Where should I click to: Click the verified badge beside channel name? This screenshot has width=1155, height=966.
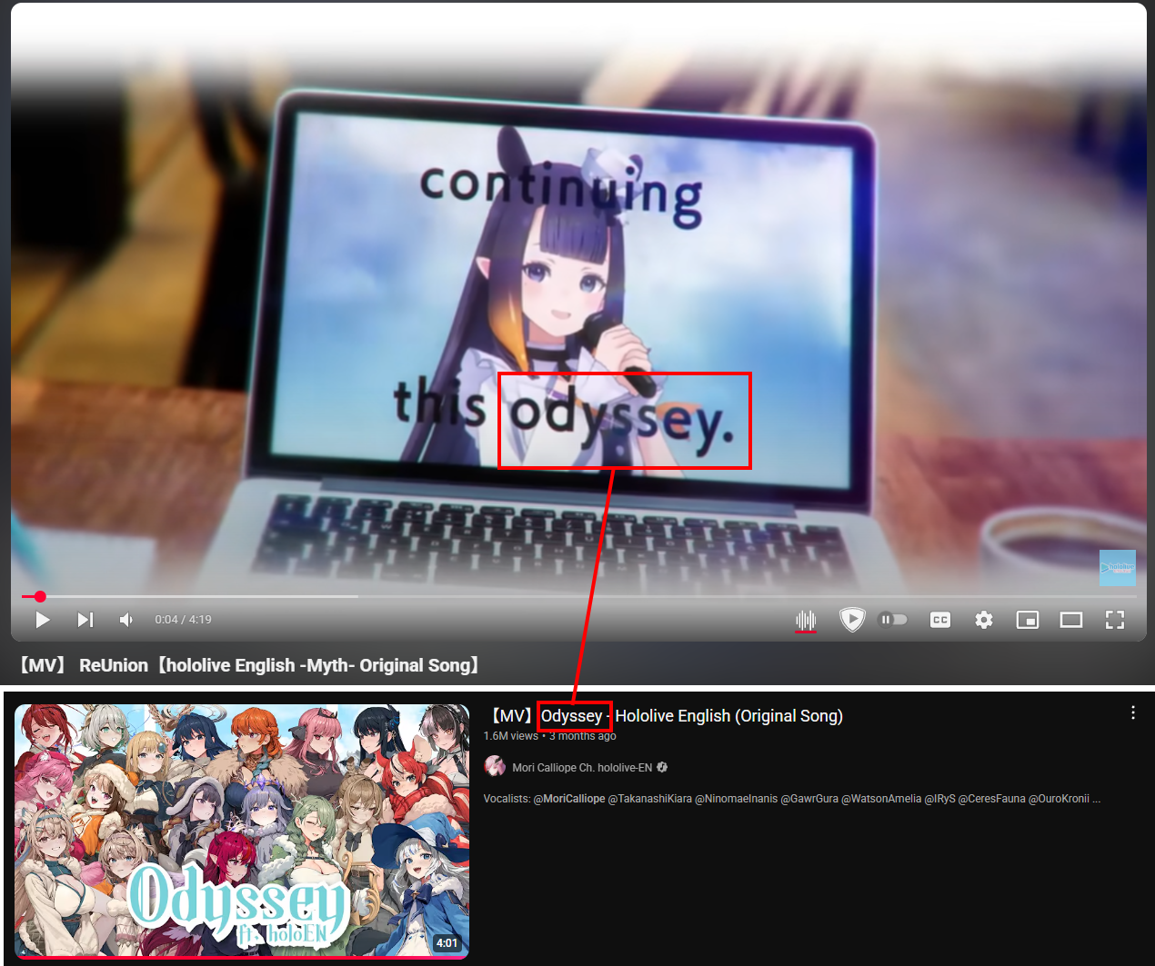click(x=662, y=768)
